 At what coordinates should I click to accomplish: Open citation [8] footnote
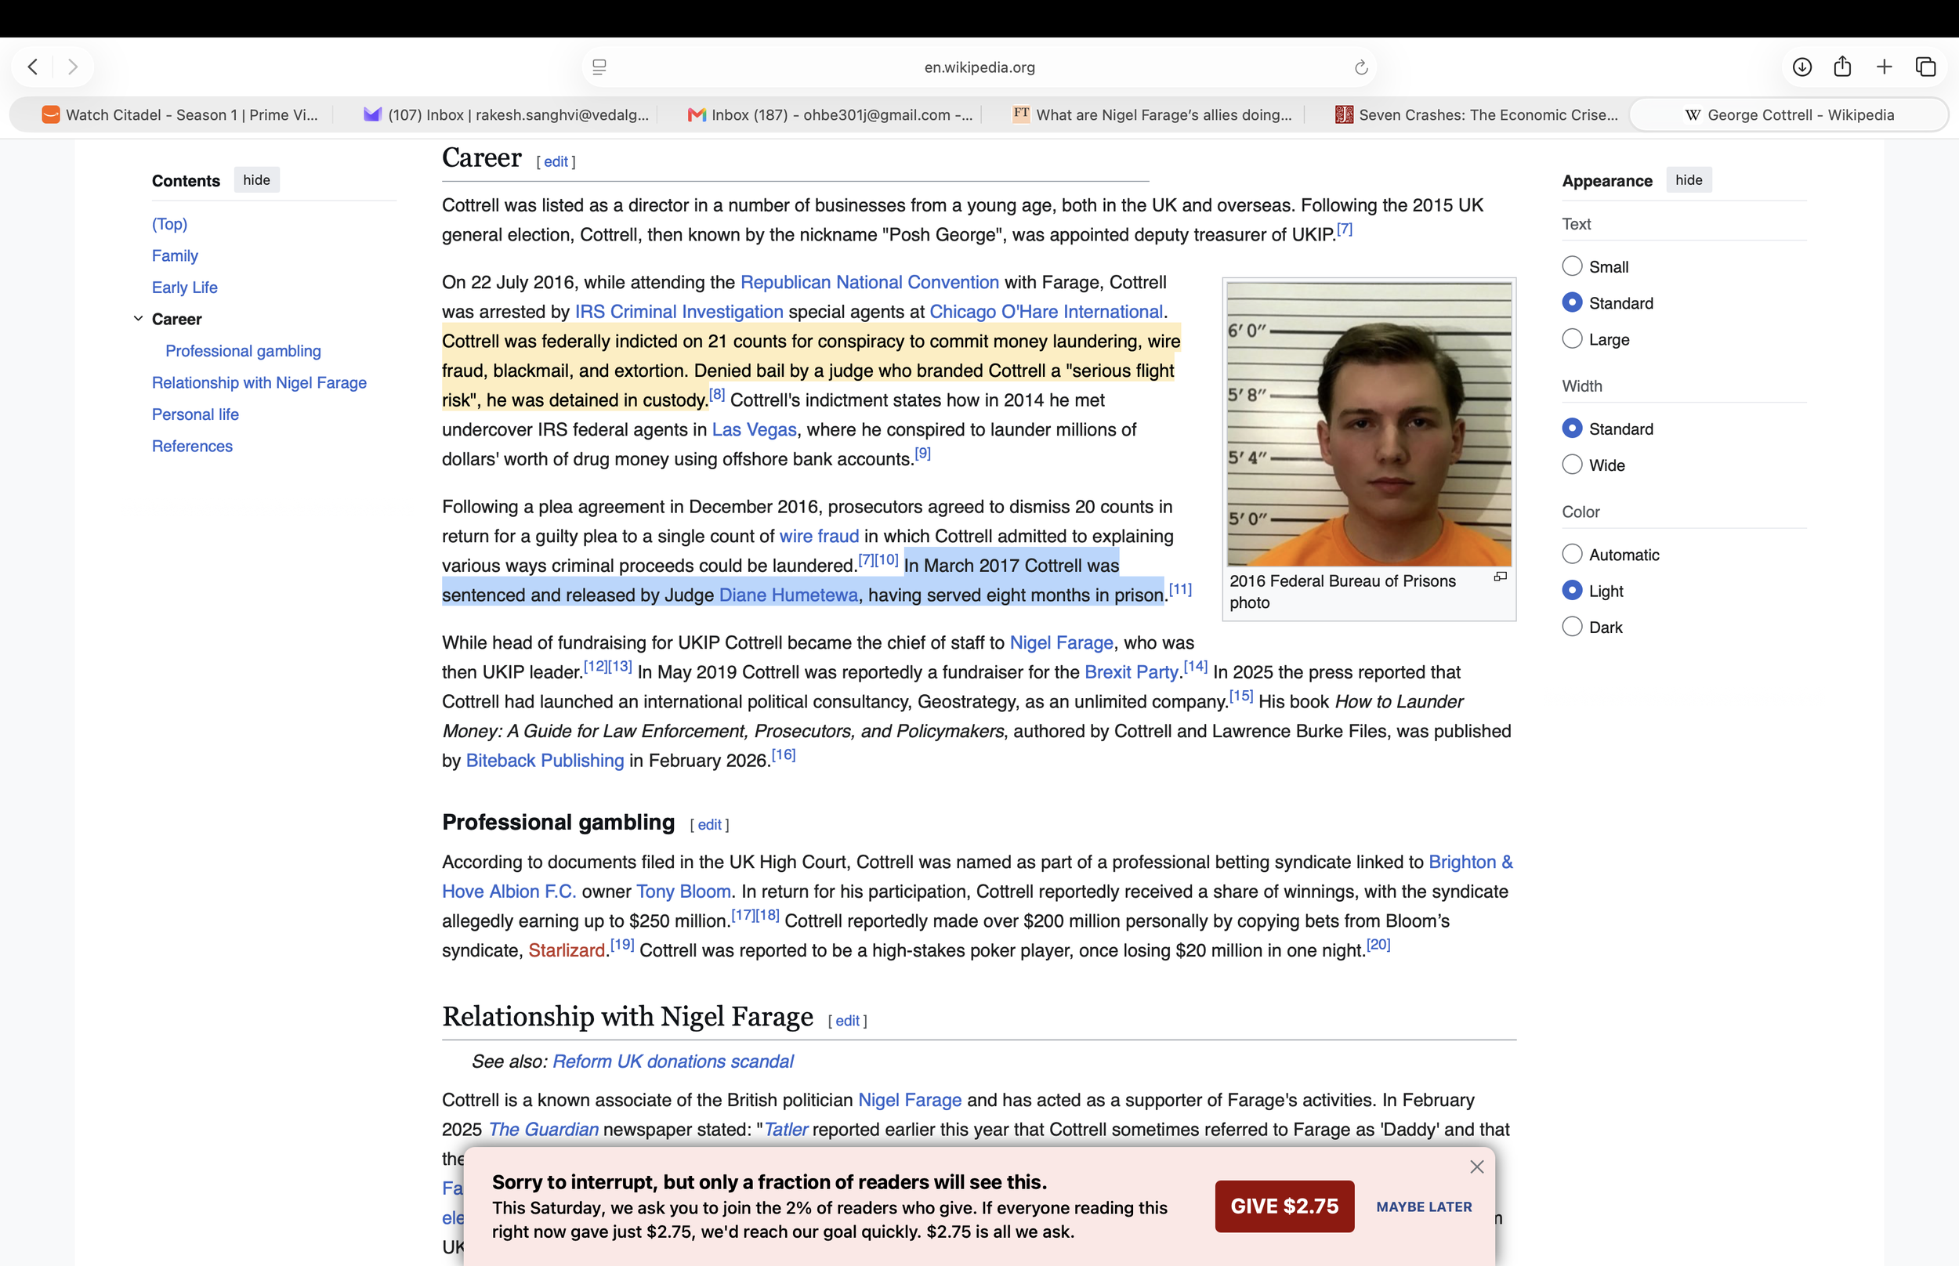pos(717,395)
